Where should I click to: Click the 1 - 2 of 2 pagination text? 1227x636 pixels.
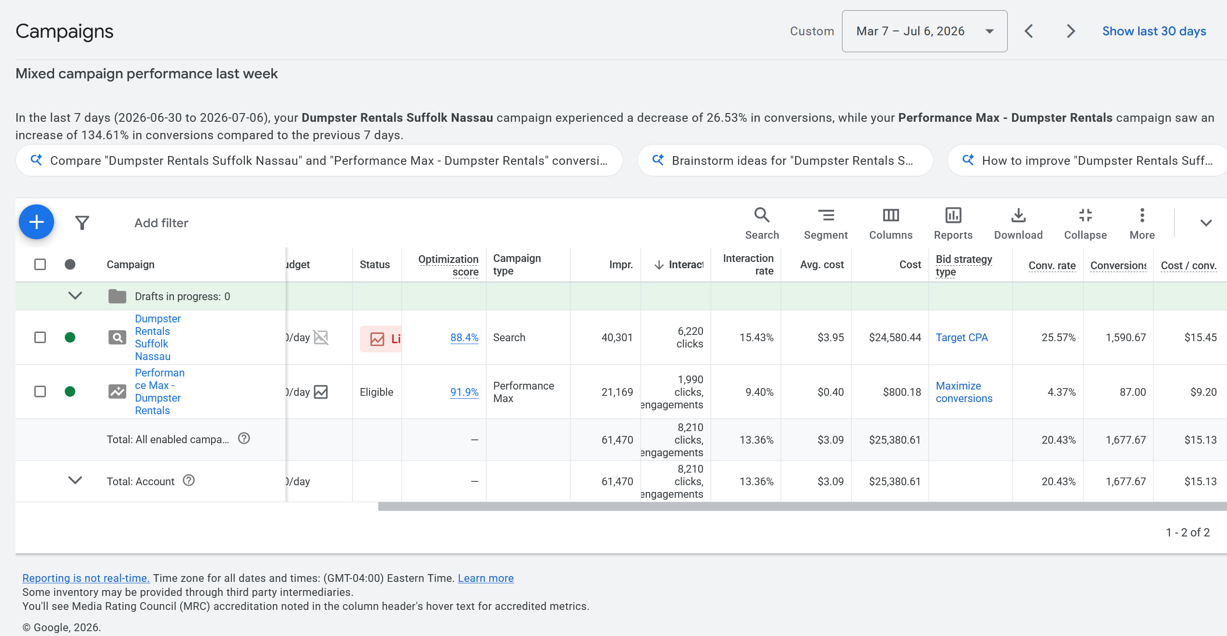point(1188,532)
